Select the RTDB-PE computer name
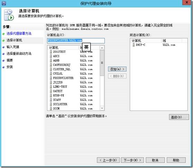This screenshot has height=168, width=193. click(x=58, y=95)
